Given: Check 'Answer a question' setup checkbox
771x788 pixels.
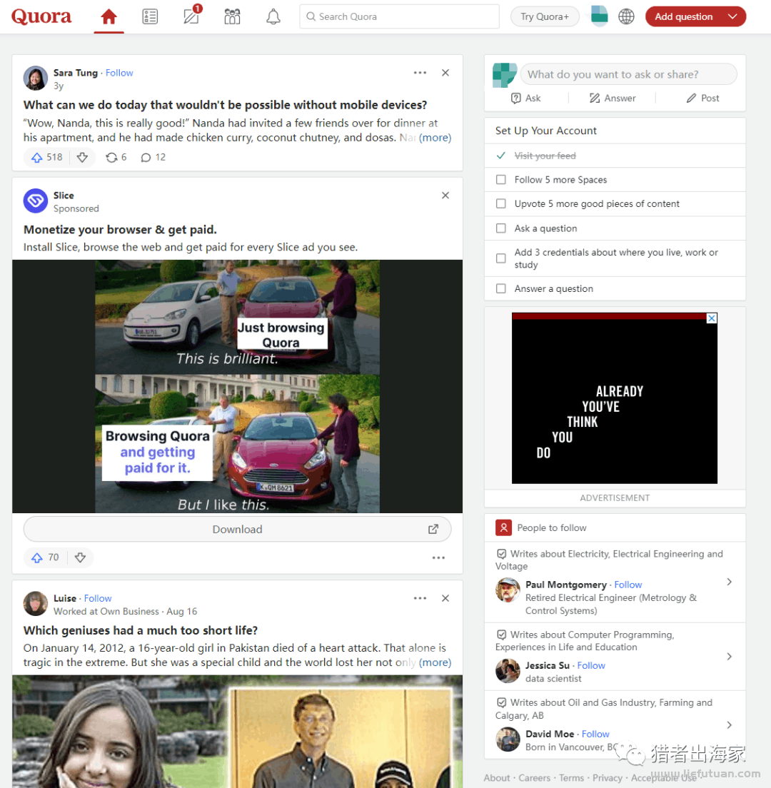Looking at the screenshot, I should (501, 288).
